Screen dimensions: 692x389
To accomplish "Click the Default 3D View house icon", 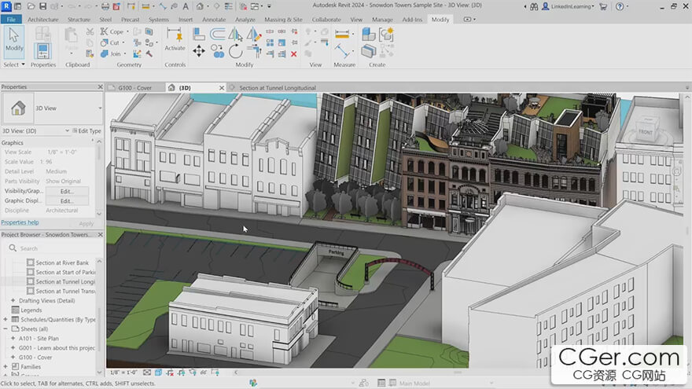I will pos(200,6).
